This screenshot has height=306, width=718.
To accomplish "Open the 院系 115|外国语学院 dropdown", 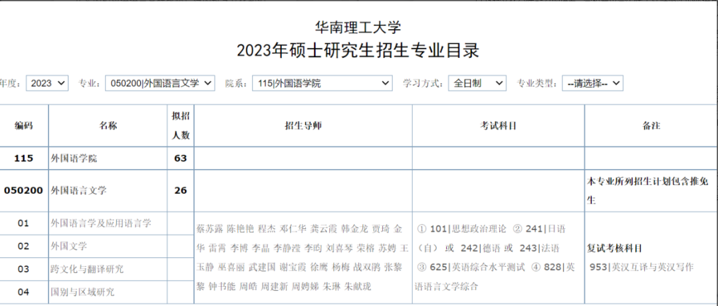I will pos(322,83).
